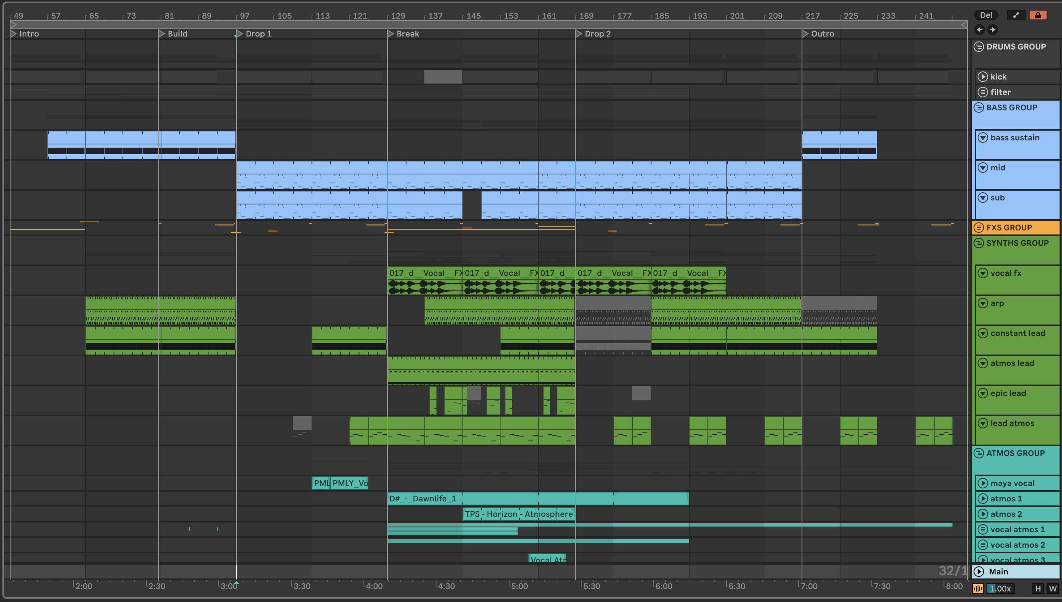Collapse the mid track triangle
Screen dimensions: 1062x602
[x=982, y=168]
